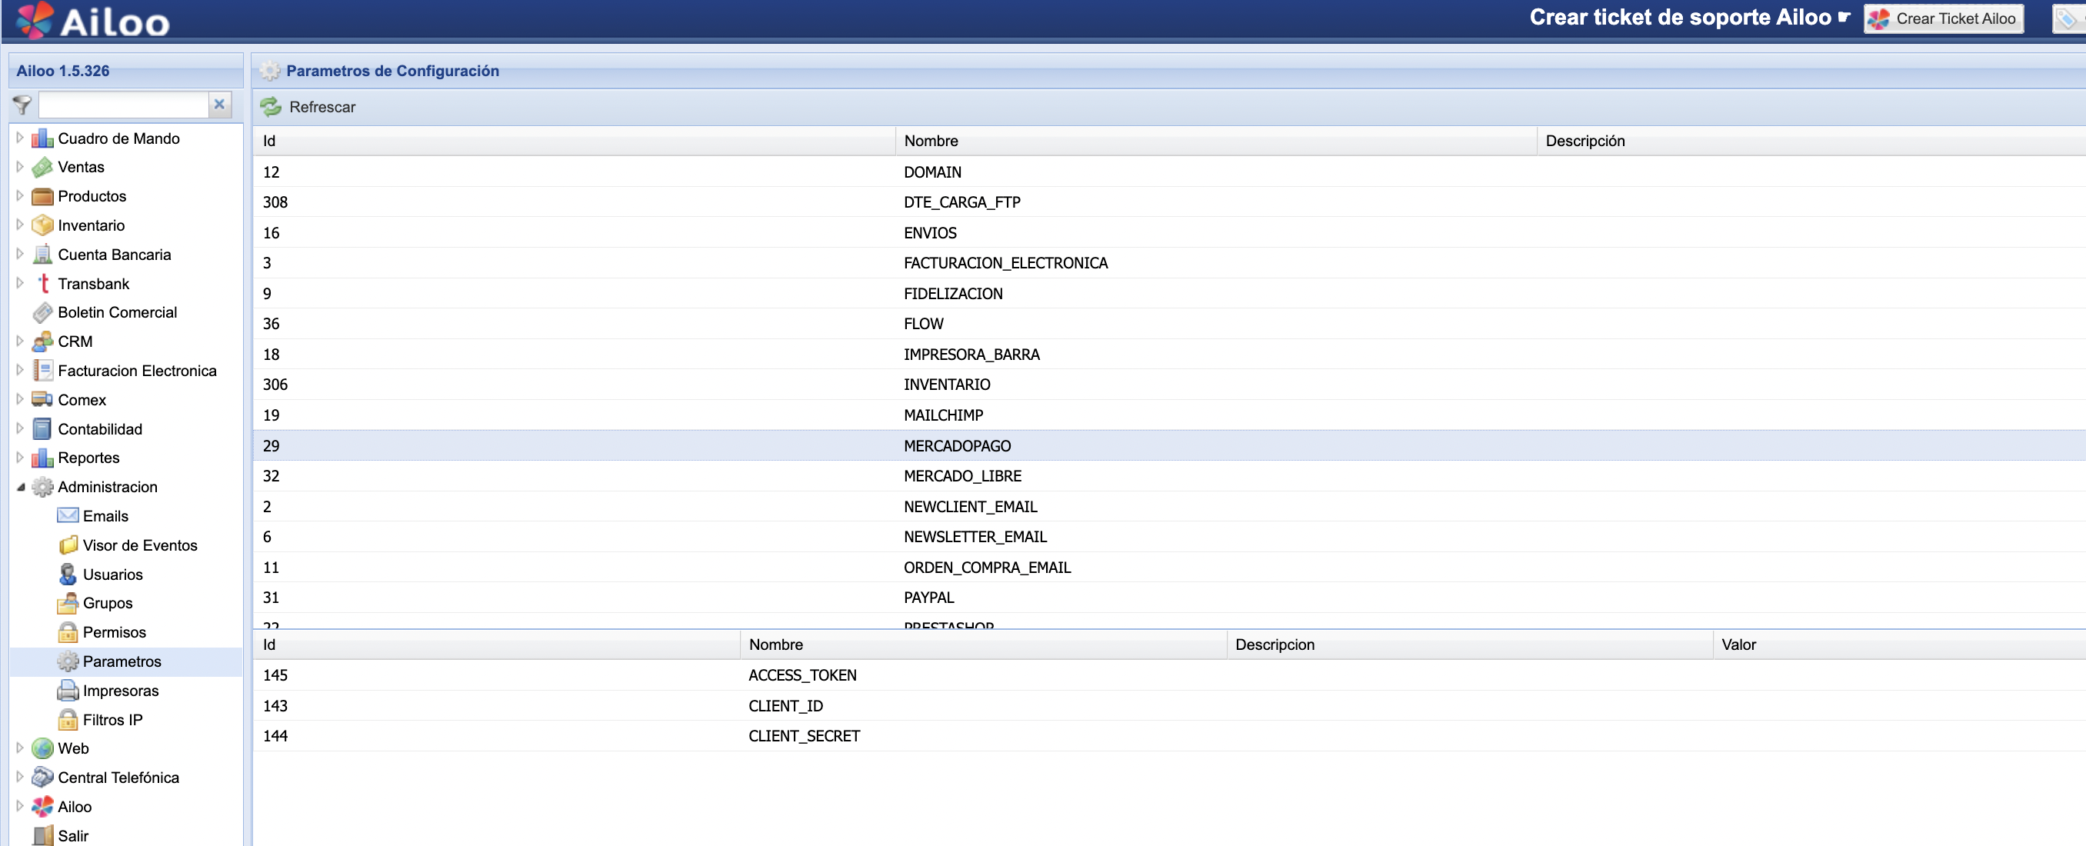Collapse the Administracion tree node
This screenshot has height=846, width=2086.
tap(20, 487)
